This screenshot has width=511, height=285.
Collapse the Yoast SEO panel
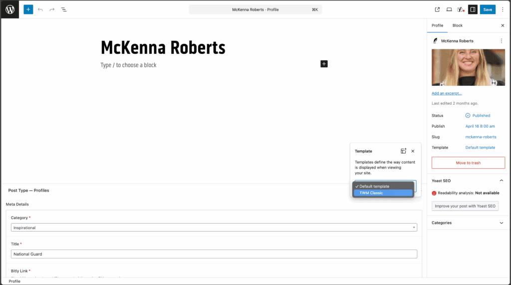tap(502, 181)
